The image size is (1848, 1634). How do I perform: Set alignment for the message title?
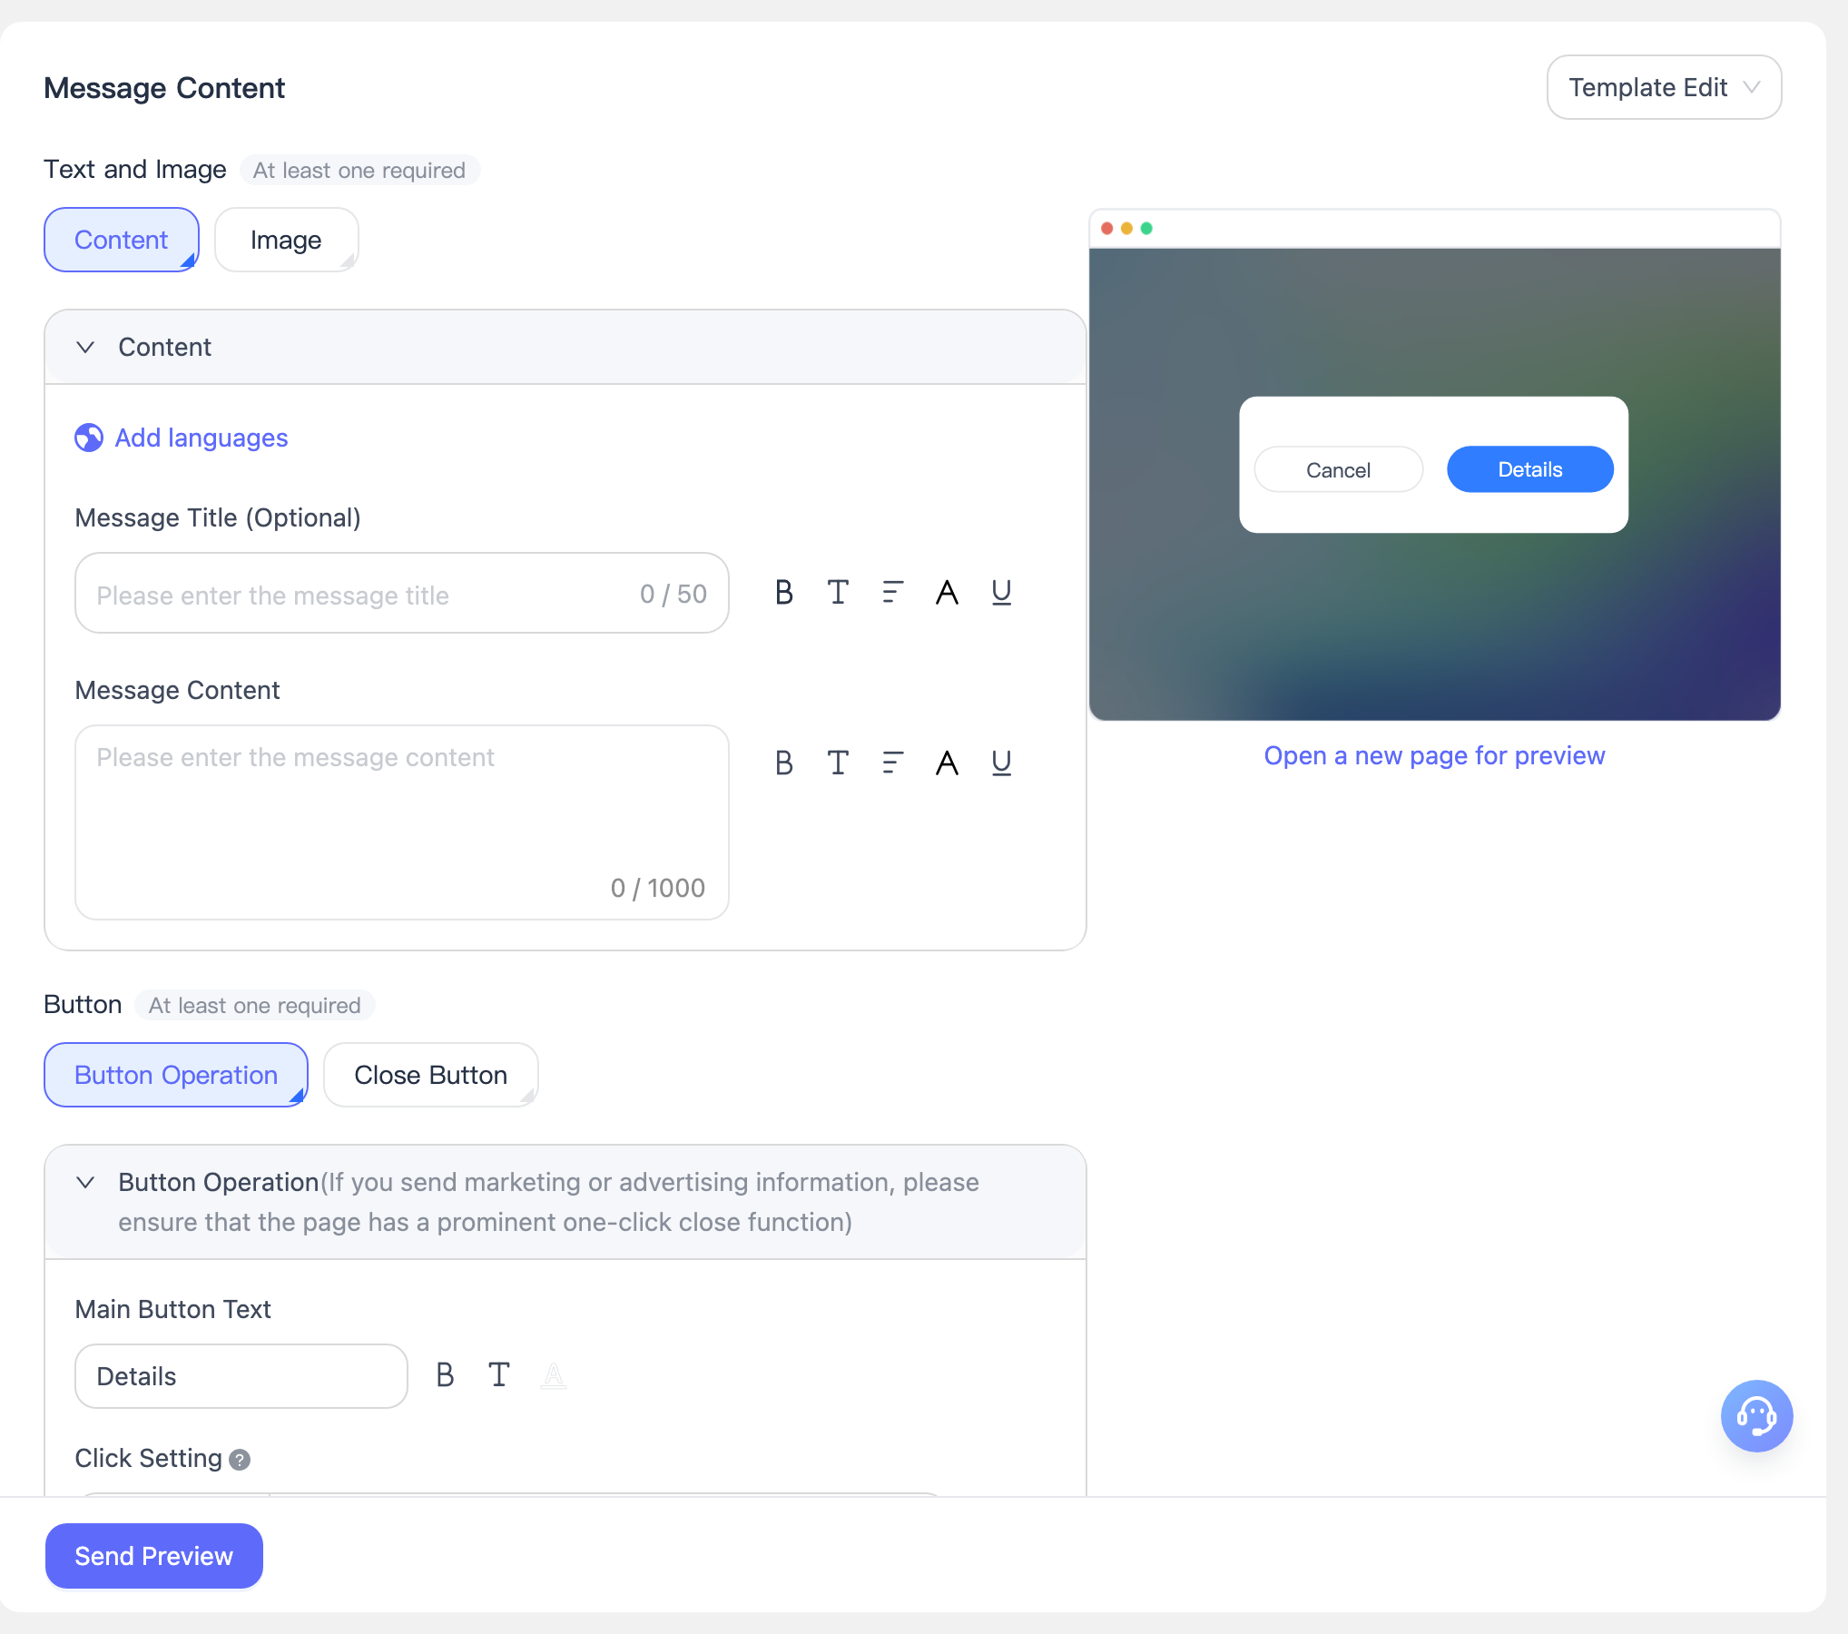892,593
